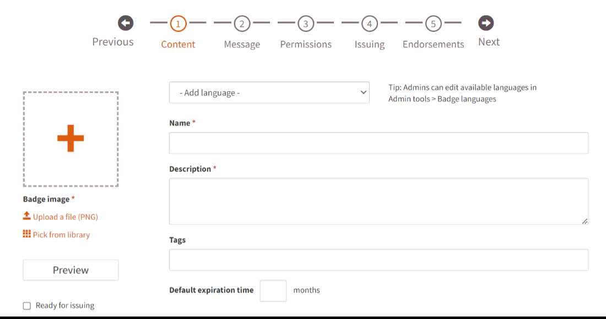Click the orange plus badge image placeholder
The height and width of the screenshot is (319, 606).
(x=71, y=139)
